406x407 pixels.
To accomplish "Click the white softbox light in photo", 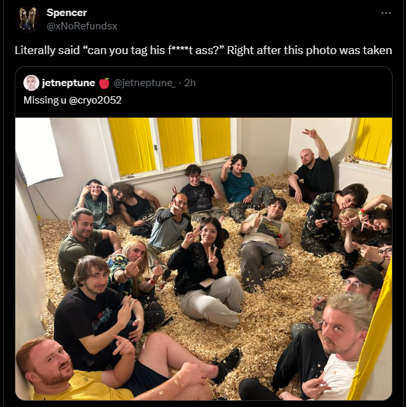I will point(39,150).
